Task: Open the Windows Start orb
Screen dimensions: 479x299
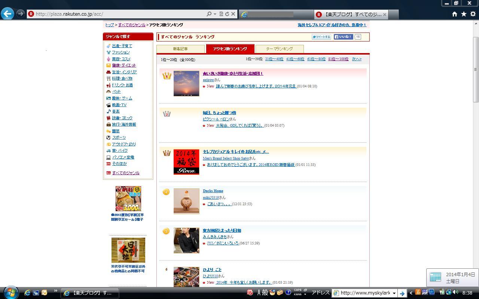Action: coord(10,292)
